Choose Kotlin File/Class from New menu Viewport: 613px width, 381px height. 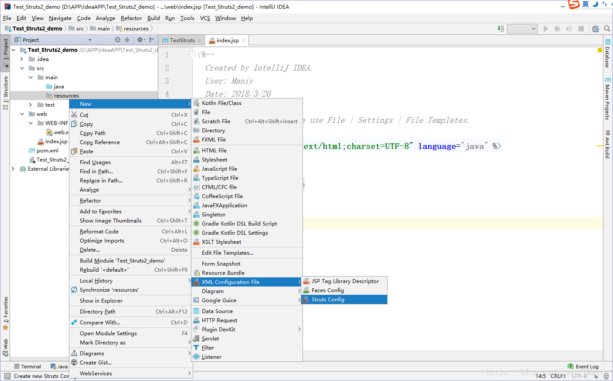[x=247, y=103]
